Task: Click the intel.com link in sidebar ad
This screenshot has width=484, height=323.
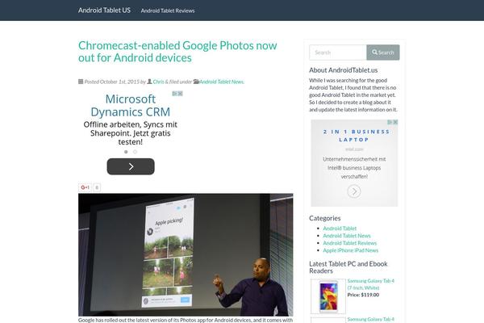Action: 354,149
